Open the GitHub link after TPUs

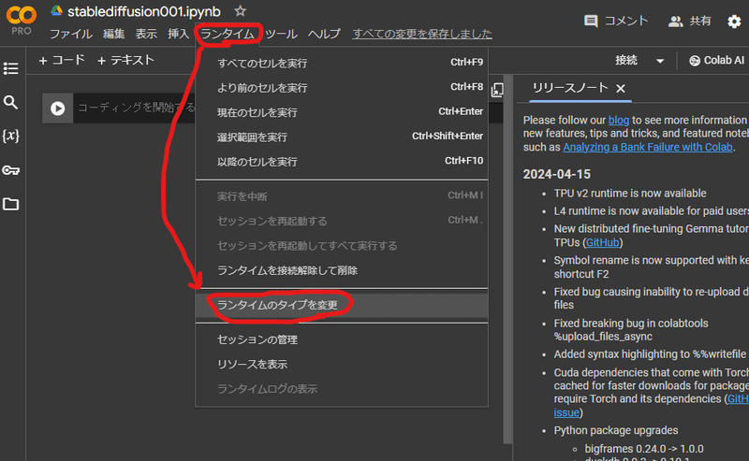tap(602, 243)
